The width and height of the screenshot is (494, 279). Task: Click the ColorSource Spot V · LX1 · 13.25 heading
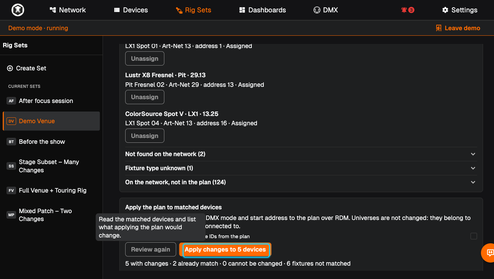tap(172, 114)
